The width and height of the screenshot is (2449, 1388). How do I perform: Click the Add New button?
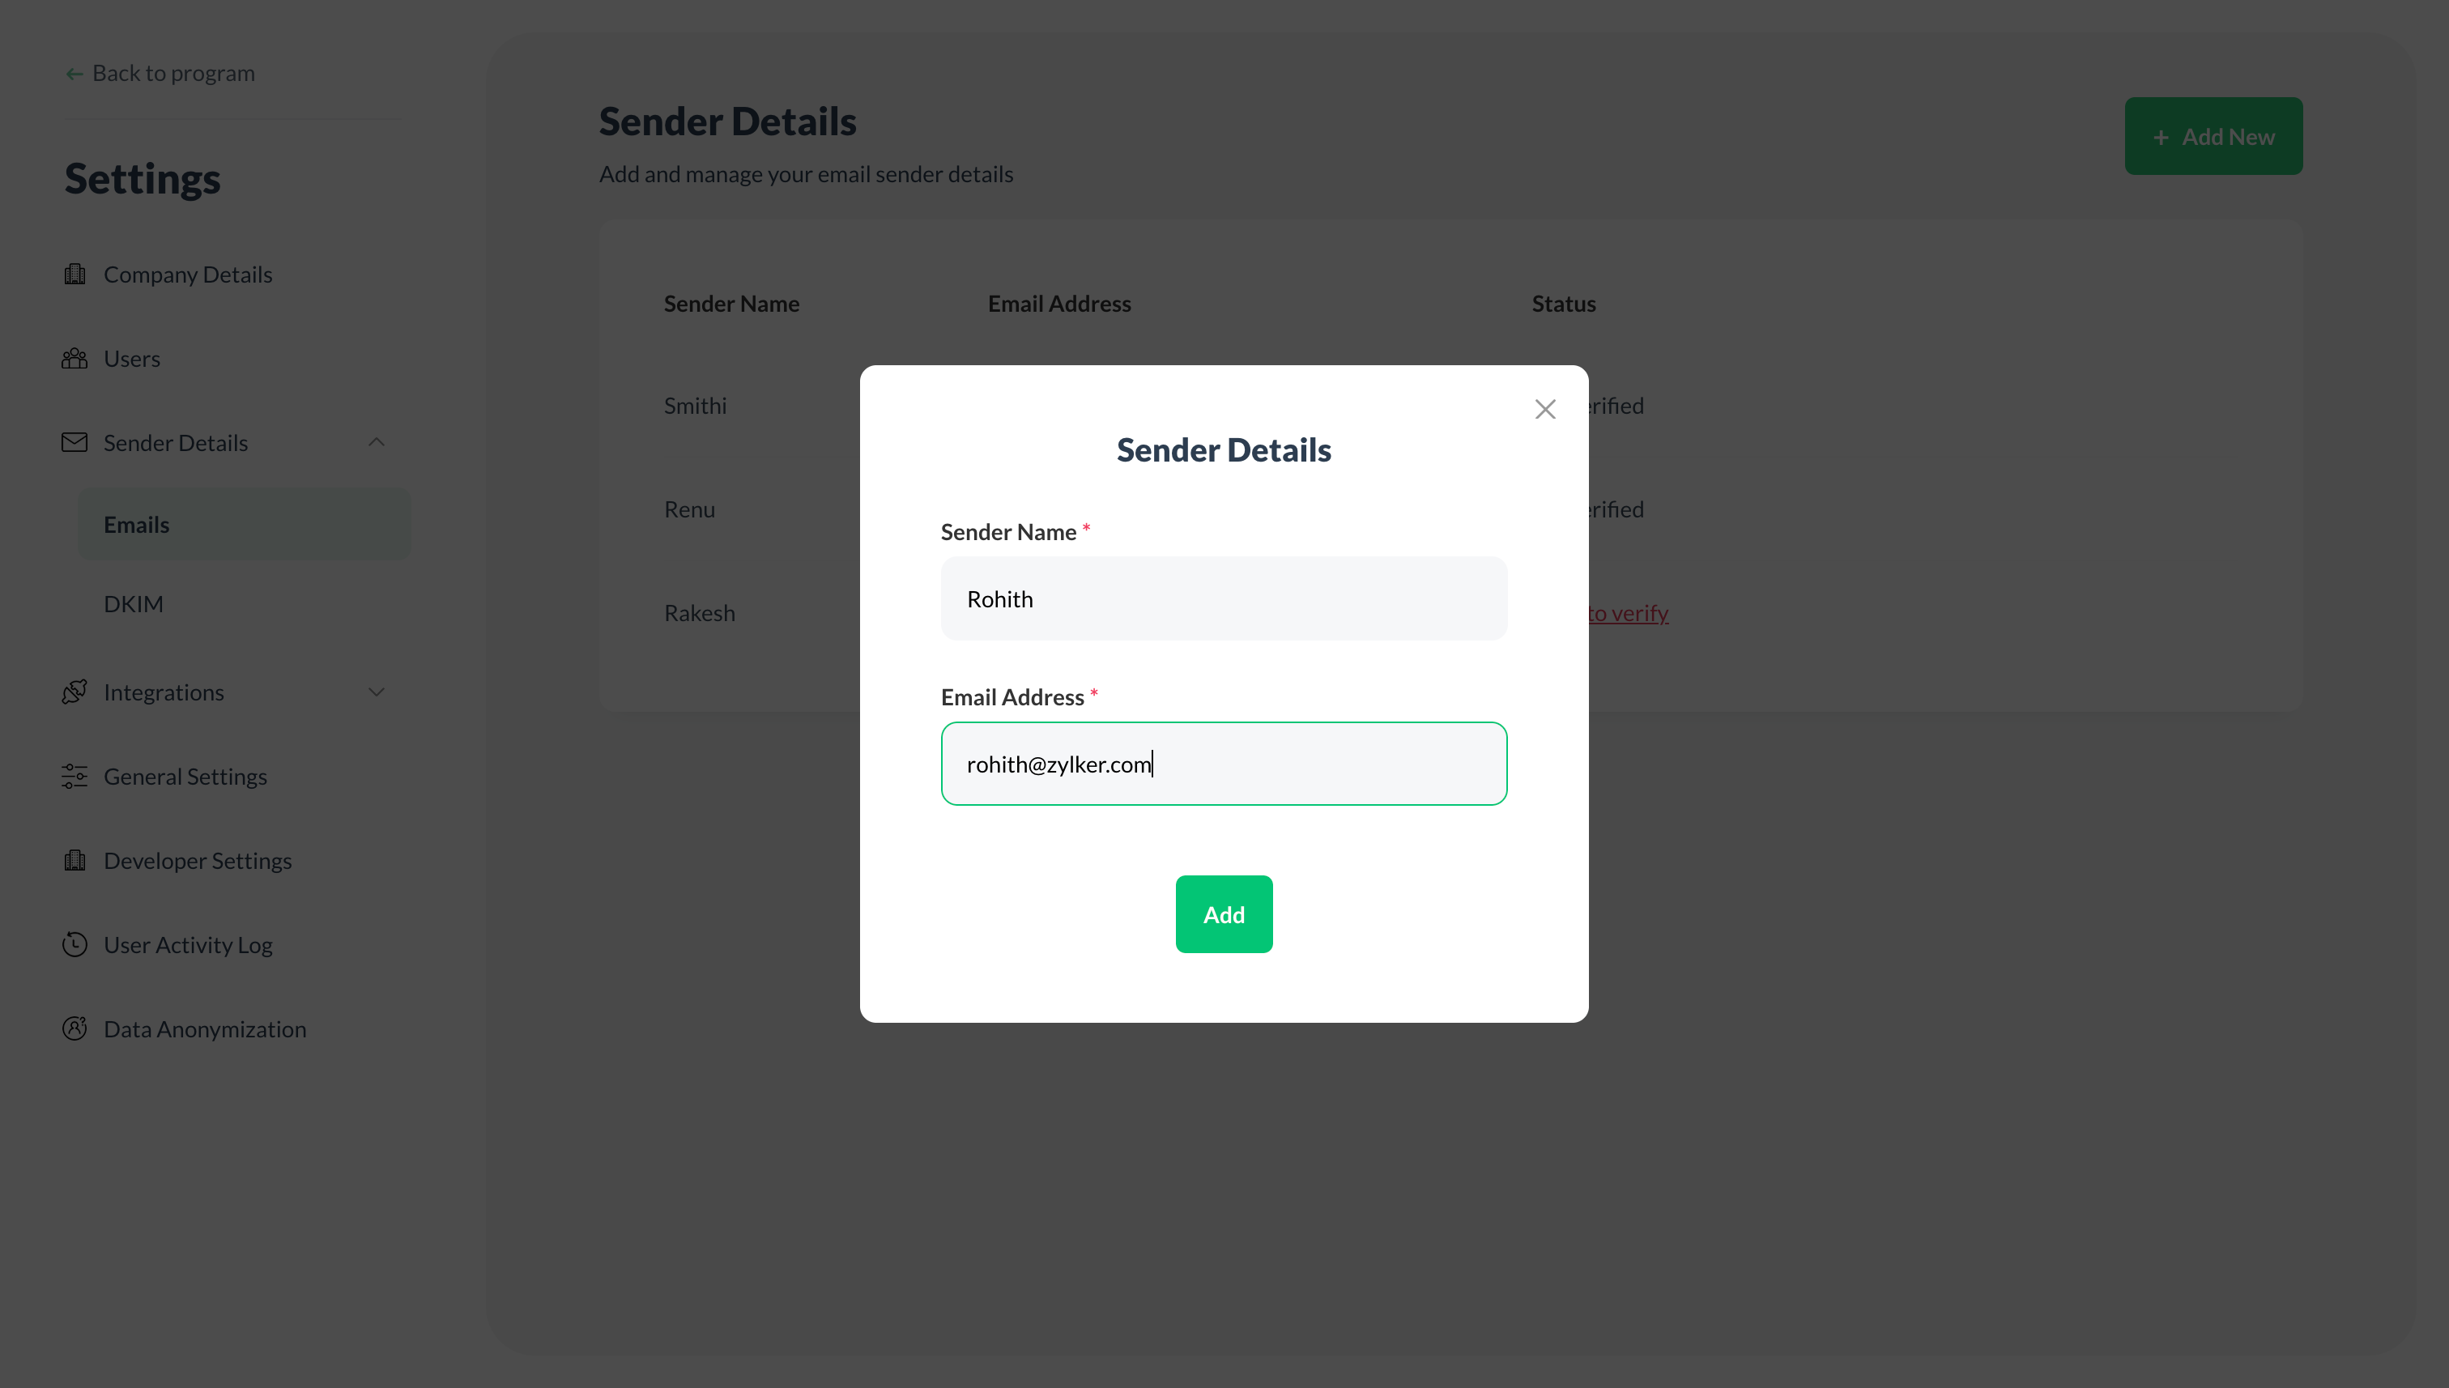tap(2213, 136)
